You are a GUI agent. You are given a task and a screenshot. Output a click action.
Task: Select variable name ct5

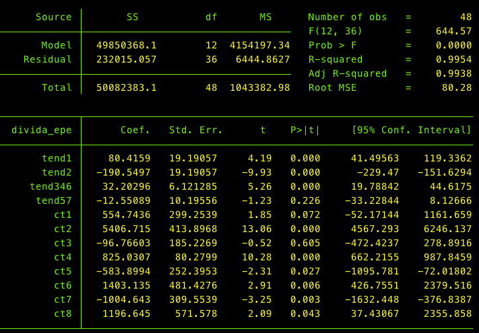[x=63, y=271]
